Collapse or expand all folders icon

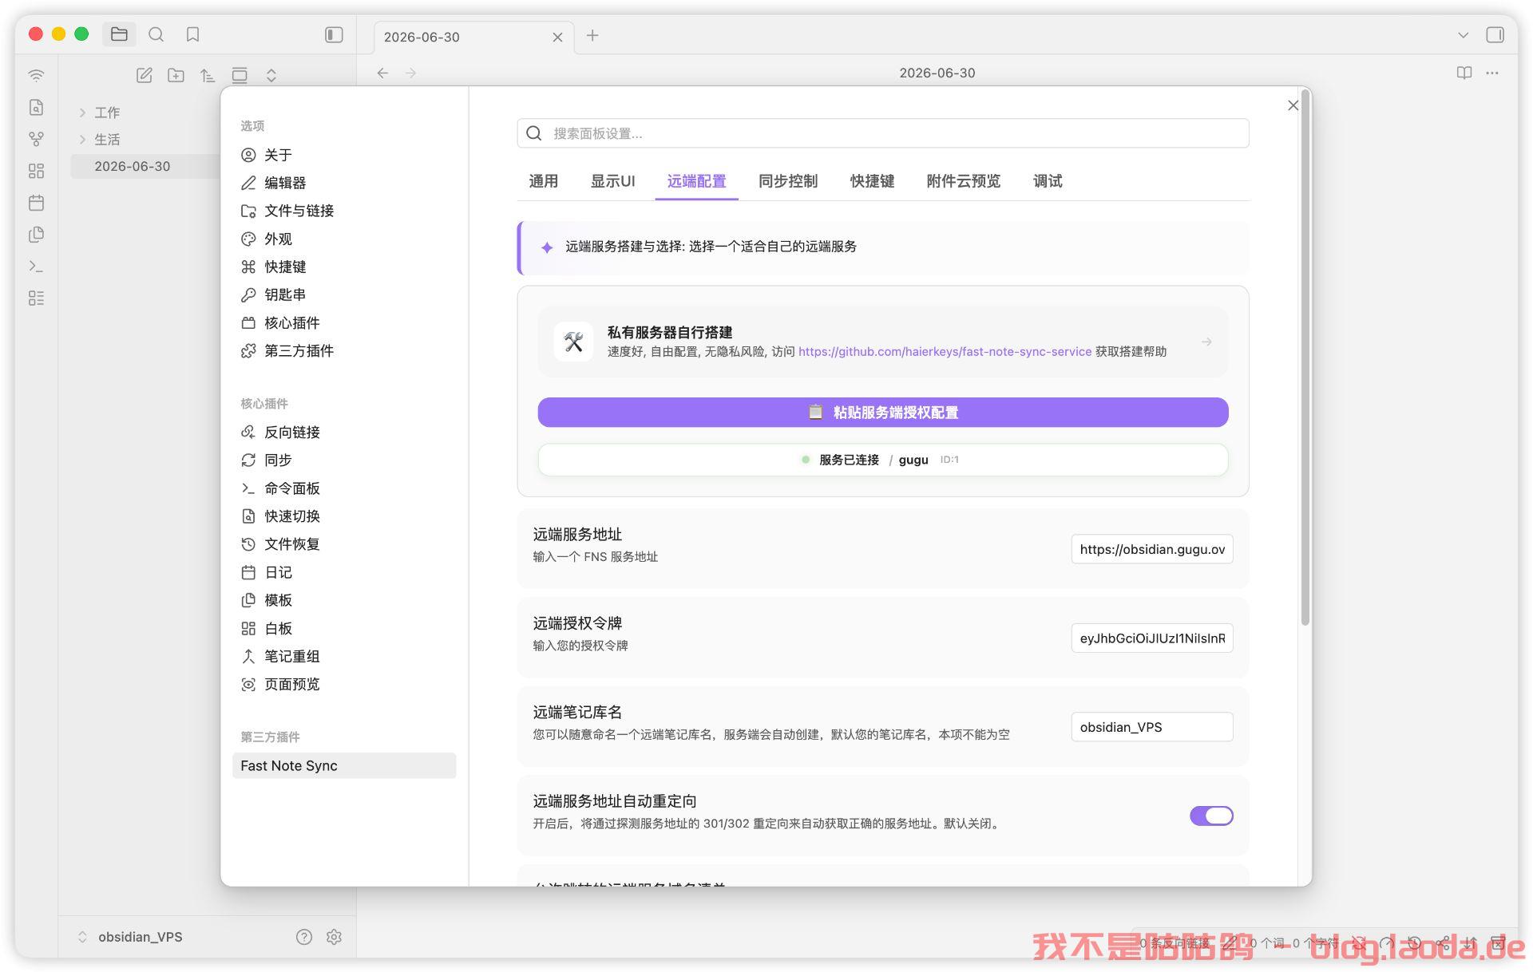coord(271,75)
